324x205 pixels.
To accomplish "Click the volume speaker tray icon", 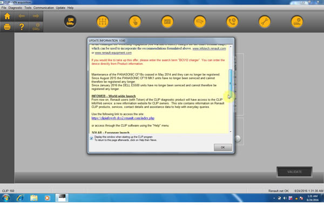I will pos(285,198).
